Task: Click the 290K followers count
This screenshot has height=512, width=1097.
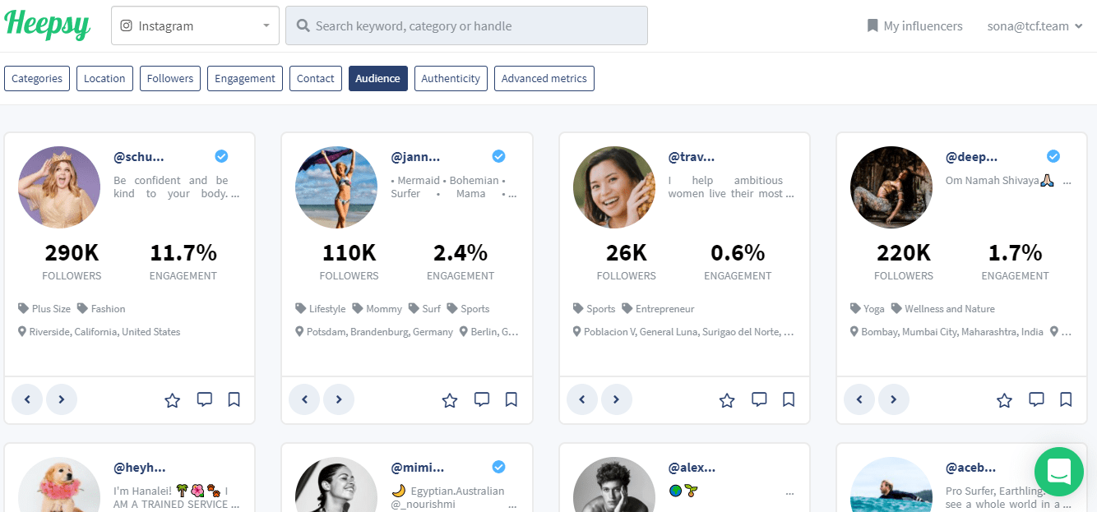Action: pos(72,252)
